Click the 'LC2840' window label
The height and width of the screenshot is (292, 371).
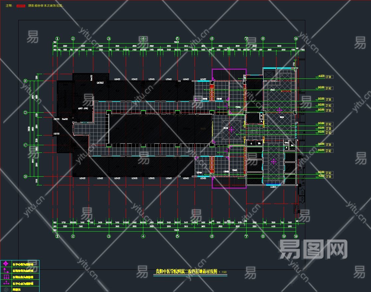pos(273,187)
